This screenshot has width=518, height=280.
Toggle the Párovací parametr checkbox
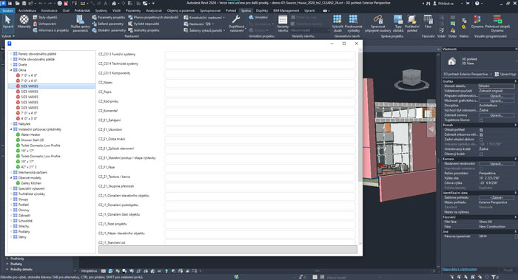point(516,236)
